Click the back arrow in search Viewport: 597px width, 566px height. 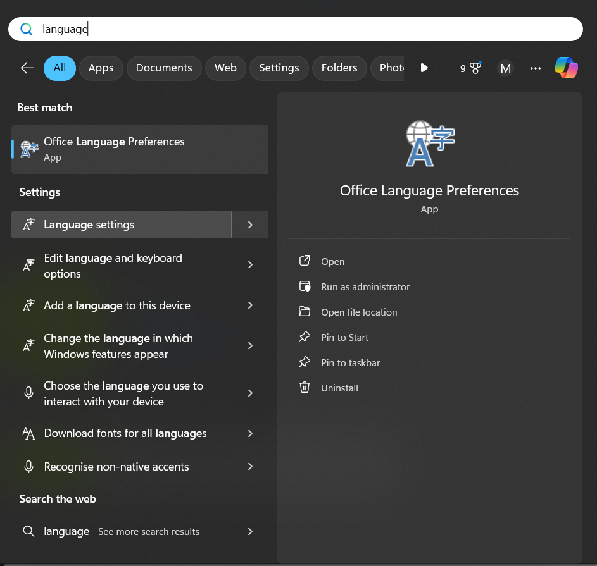27,68
